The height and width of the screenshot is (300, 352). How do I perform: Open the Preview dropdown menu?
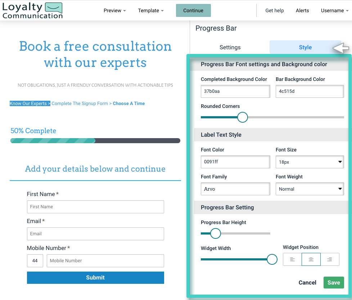coord(115,10)
